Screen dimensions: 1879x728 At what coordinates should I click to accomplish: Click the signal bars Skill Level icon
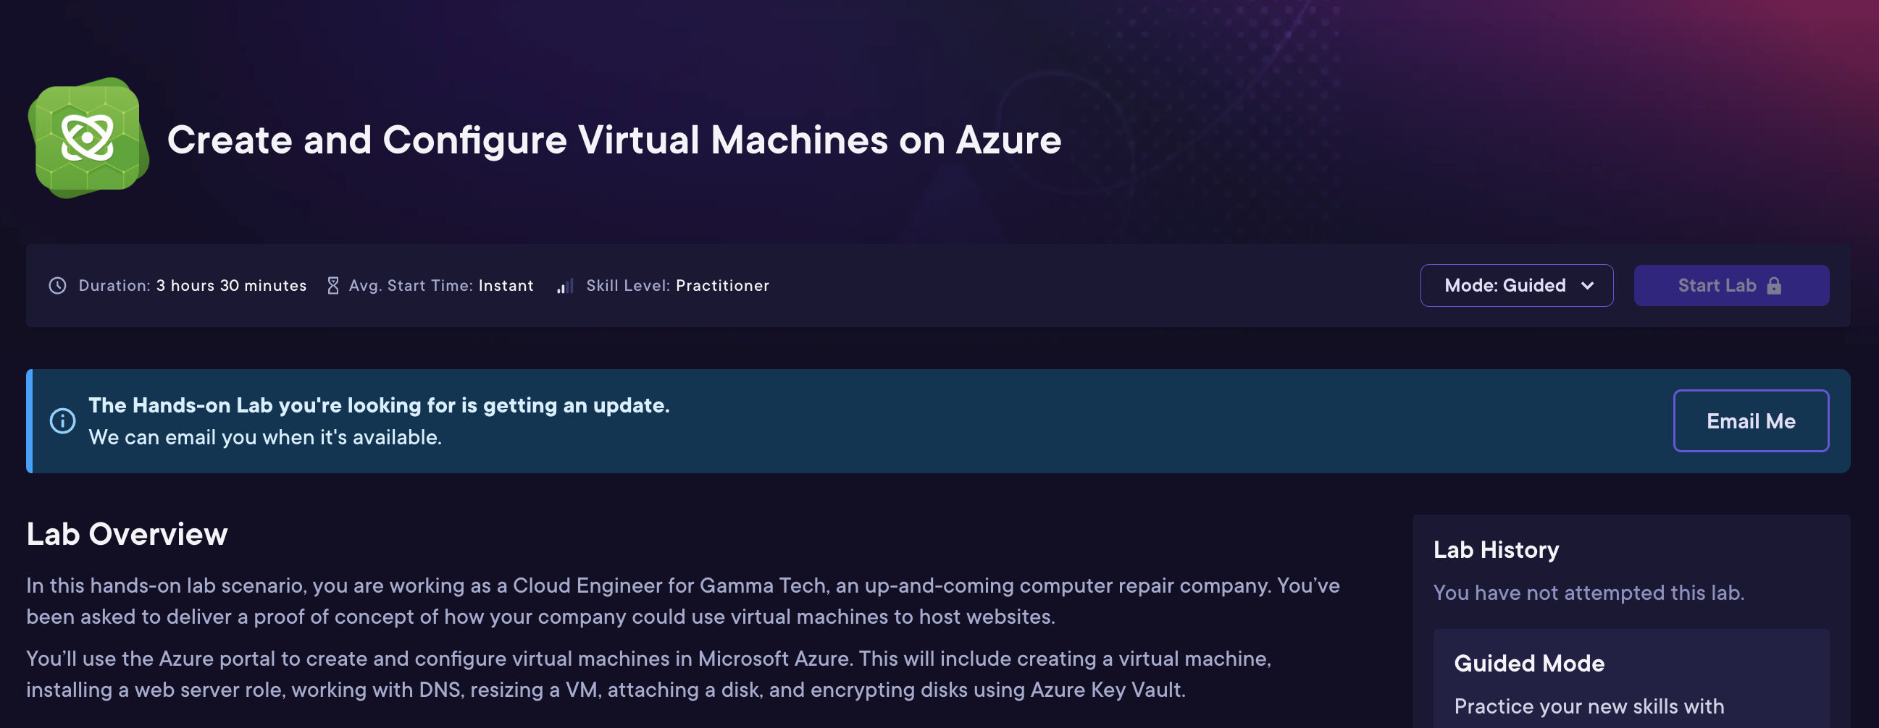565,286
